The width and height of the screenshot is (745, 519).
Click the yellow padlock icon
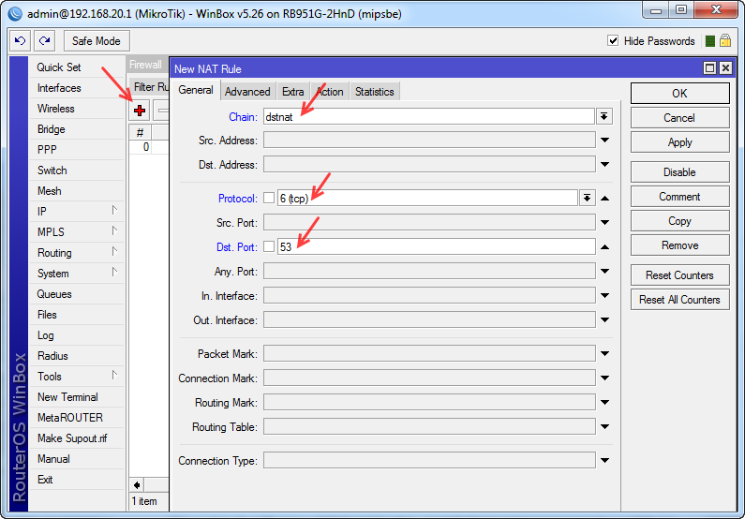[725, 41]
